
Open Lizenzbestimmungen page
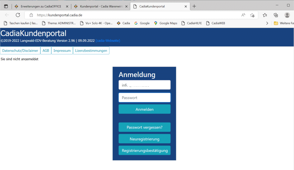(91, 50)
